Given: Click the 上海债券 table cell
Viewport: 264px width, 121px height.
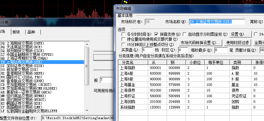Looking at the screenshot, I should click(x=133, y=90).
